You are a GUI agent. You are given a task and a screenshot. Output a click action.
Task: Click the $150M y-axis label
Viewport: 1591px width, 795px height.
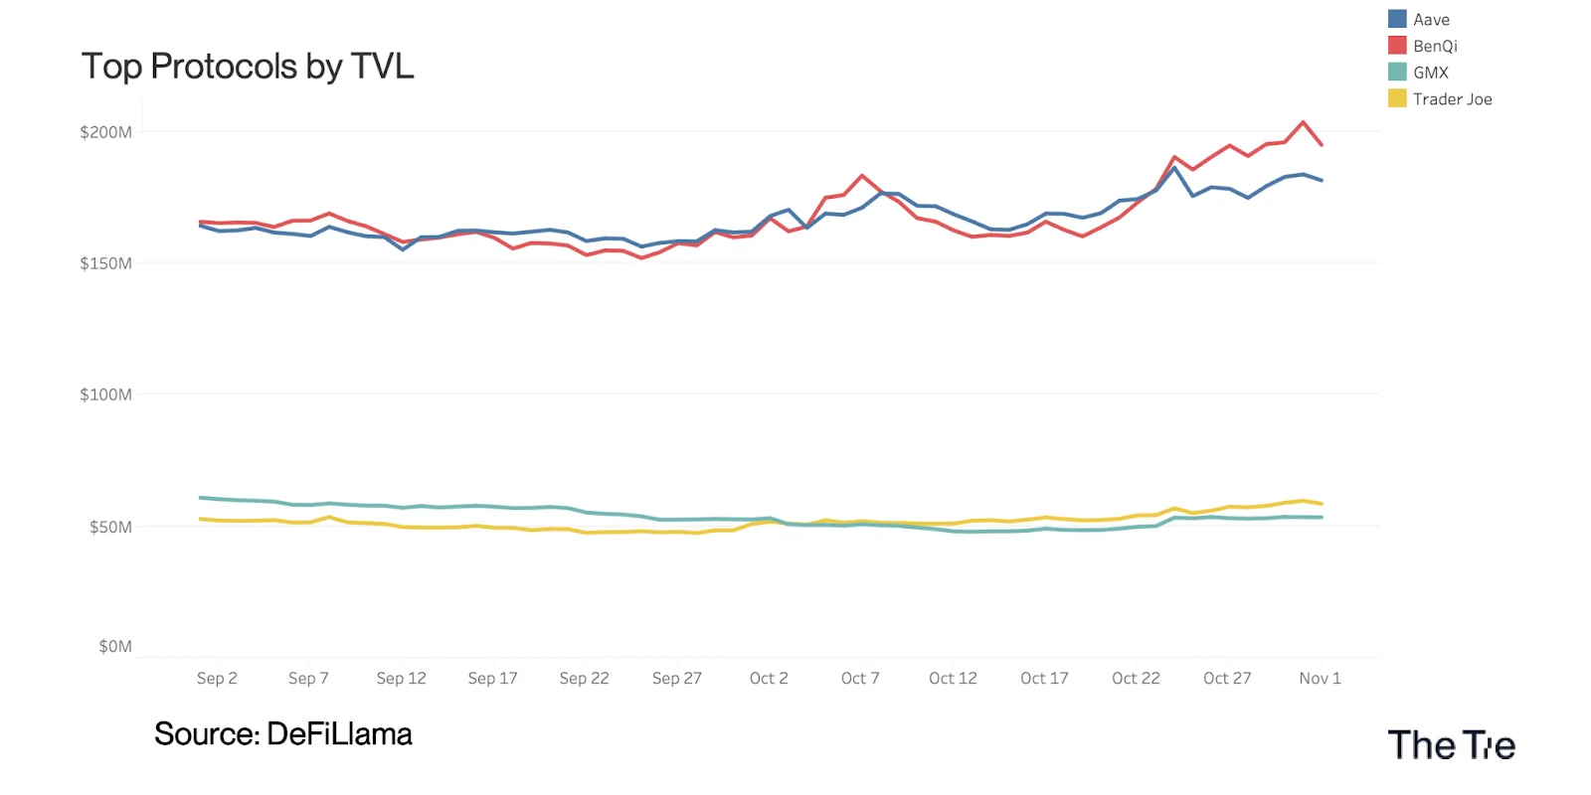[105, 263]
